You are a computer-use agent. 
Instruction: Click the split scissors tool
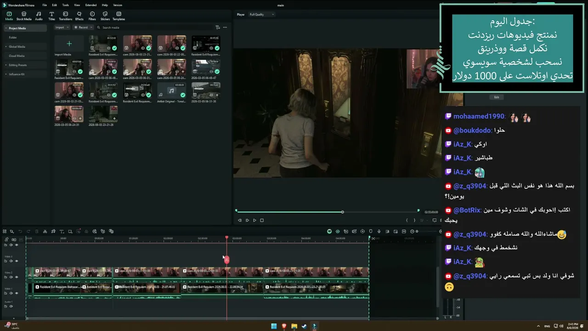(x=45, y=231)
